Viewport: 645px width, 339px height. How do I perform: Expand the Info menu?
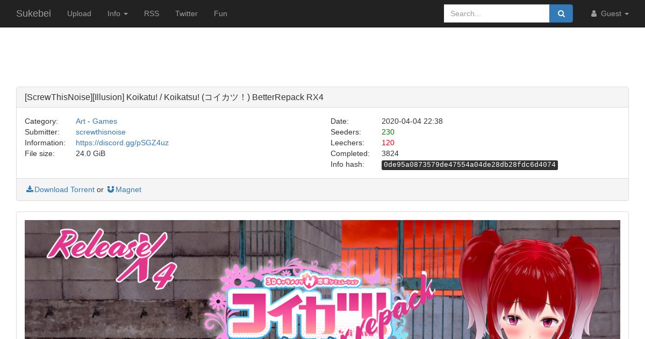click(x=118, y=13)
